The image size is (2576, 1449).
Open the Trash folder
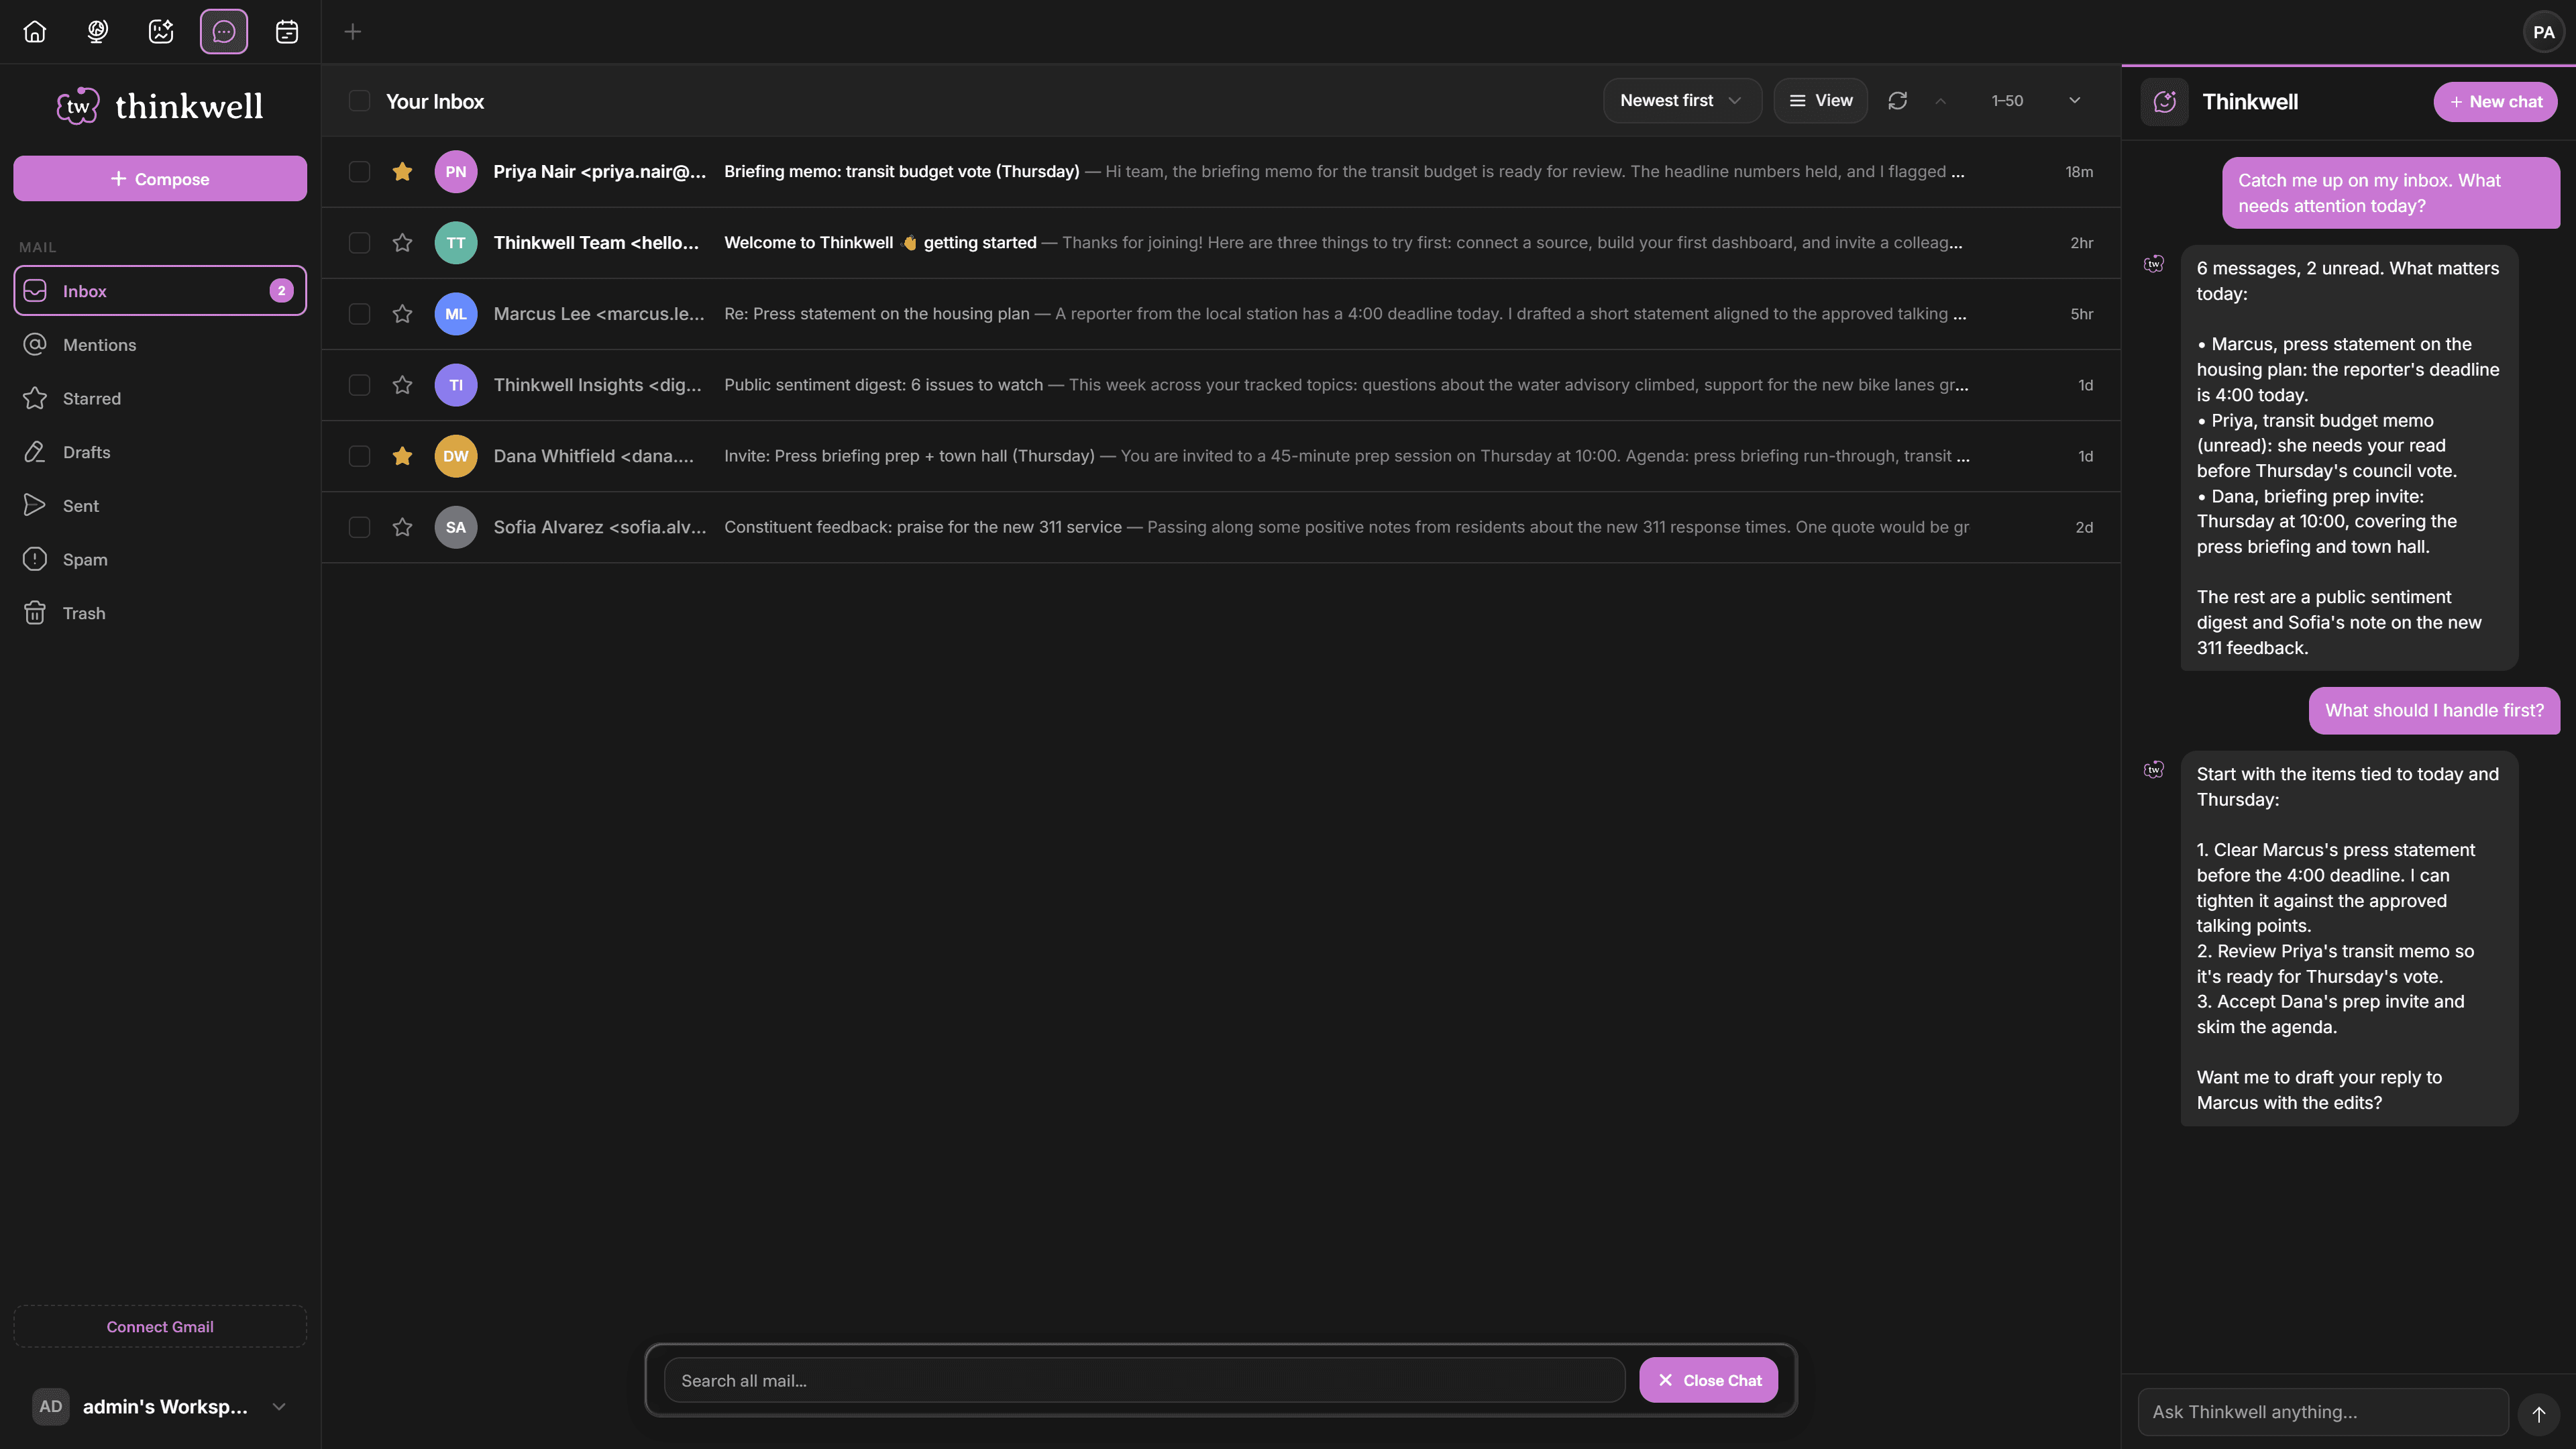pyautogui.click(x=160, y=614)
